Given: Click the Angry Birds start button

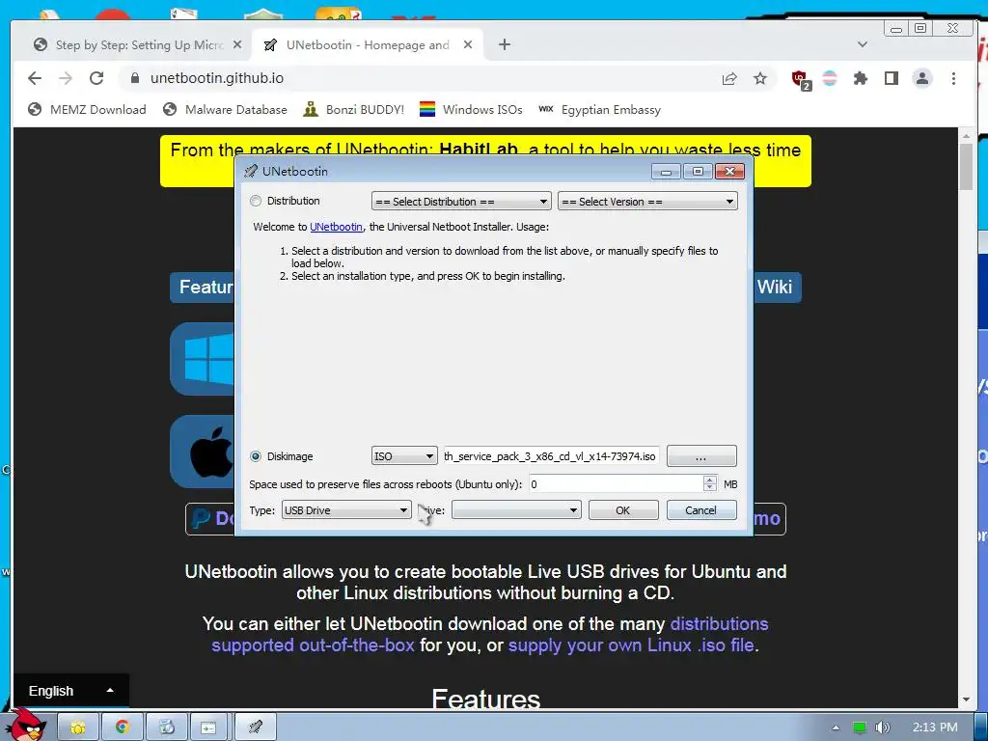Looking at the screenshot, I should (x=25, y=726).
